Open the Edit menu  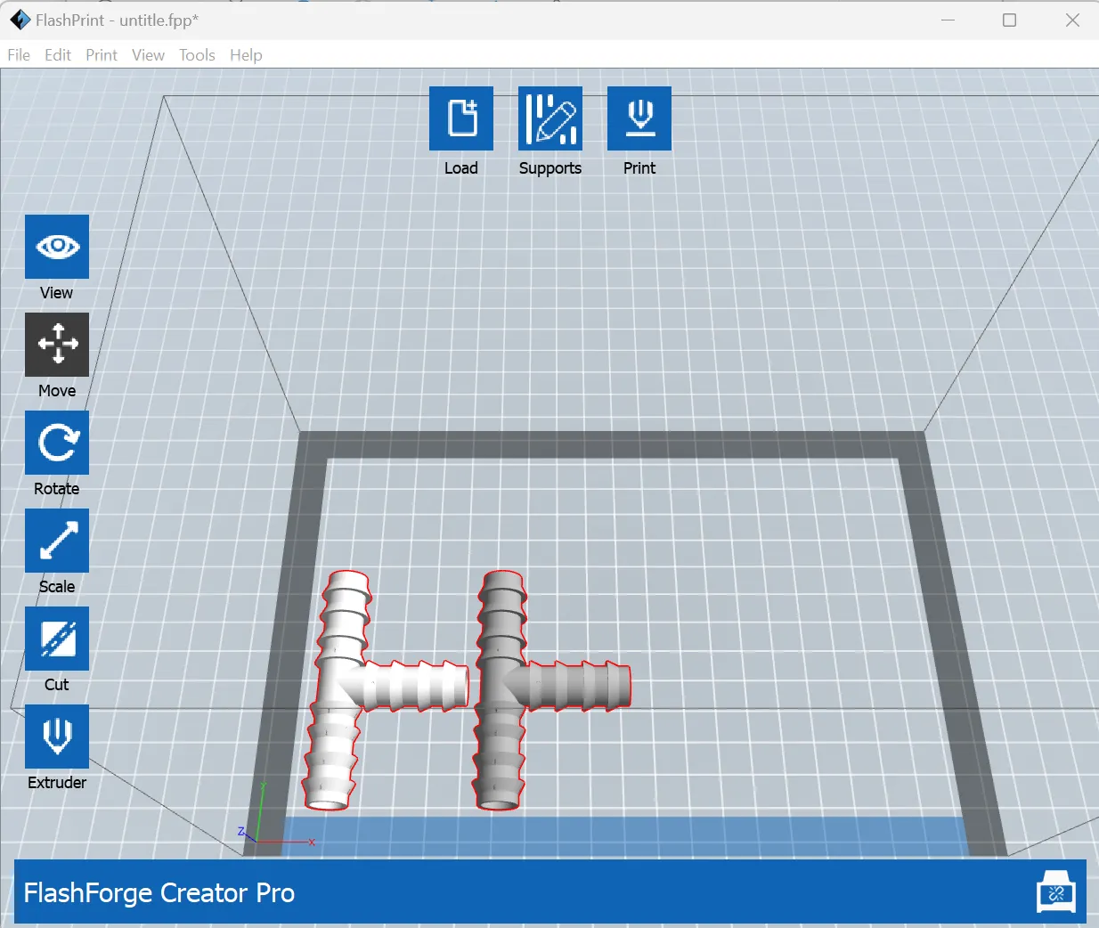[58, 55]
